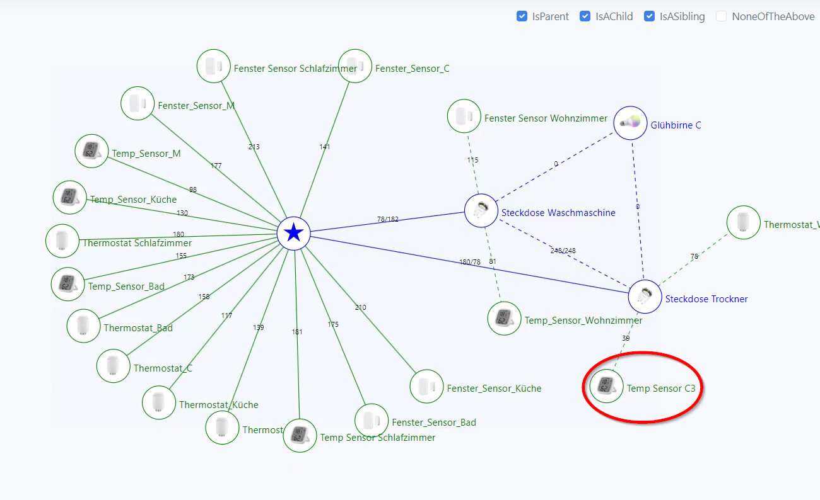Select the Fenster Sensor Wohnzimmer node icon
The width and height of the screenshot is (820, 500).
coord(464,116)
